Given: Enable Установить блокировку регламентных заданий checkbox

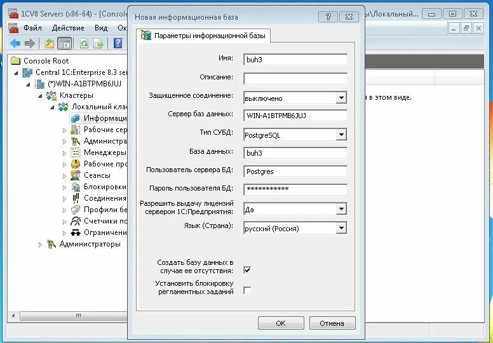Looking at the screenshot, I should (x=247, y=290).
